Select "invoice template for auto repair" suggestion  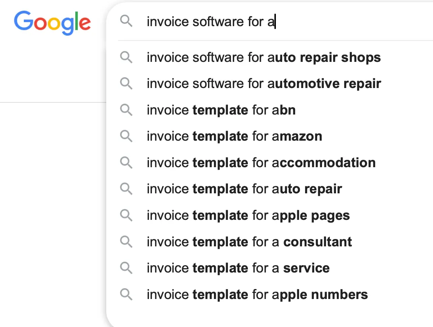tap(244, 189)
